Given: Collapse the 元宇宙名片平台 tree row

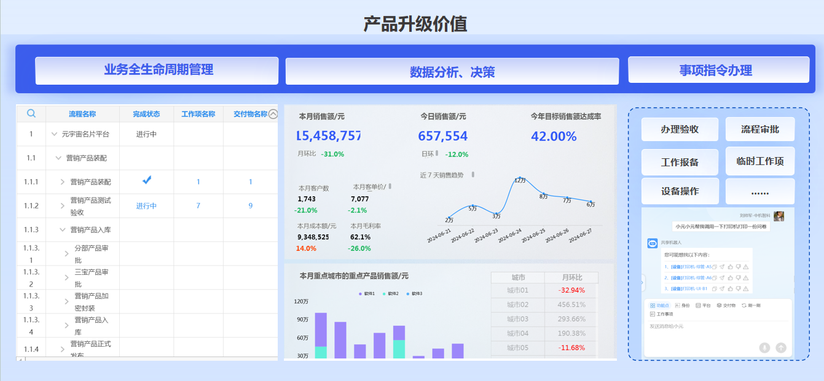Looking at the screenshot, I should coord(55,134).
